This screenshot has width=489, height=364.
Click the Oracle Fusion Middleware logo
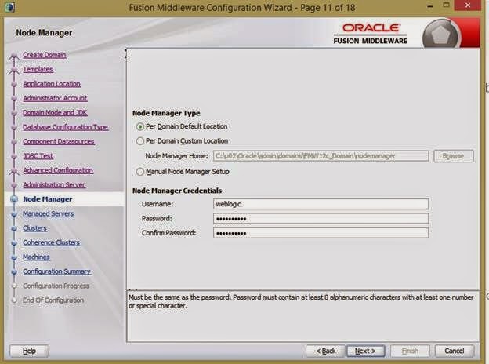click(371, 34)
